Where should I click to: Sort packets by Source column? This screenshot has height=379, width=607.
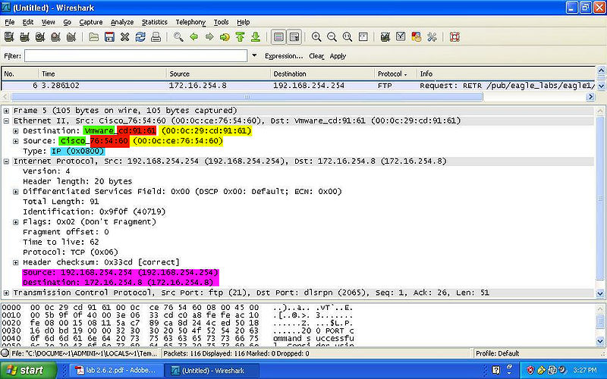tap(219, 74)
